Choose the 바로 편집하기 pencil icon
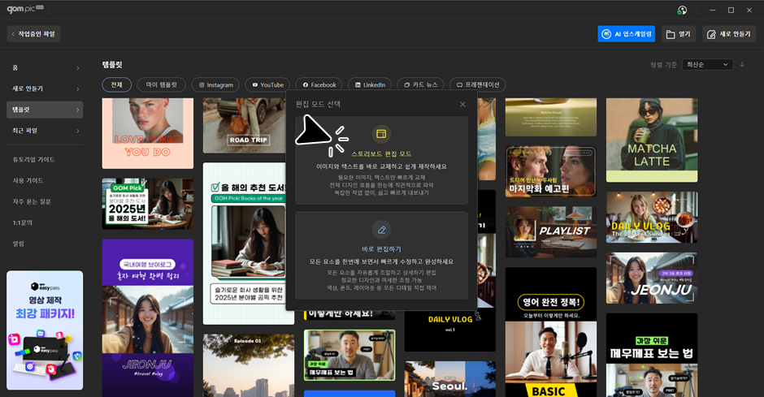The height and width of the screenshot is (397, 764). 381,229
